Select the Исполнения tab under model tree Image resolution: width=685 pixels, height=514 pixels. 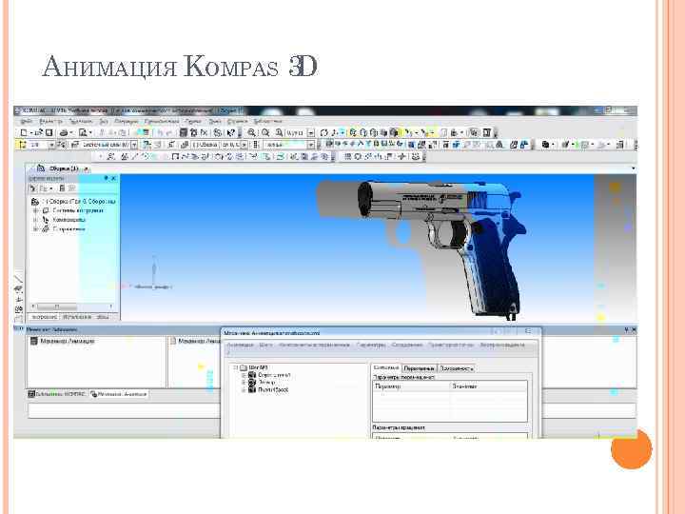(x=77, y=317)
